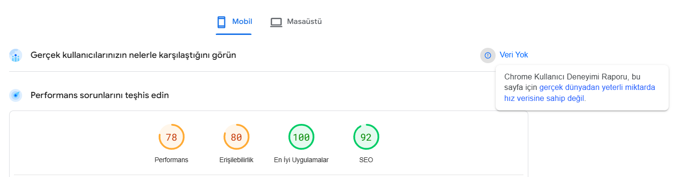The width and height of the screenshot is (673, 177).
Task: Select the En İyi Uygulamalar gauge 100
Action: 301,137
